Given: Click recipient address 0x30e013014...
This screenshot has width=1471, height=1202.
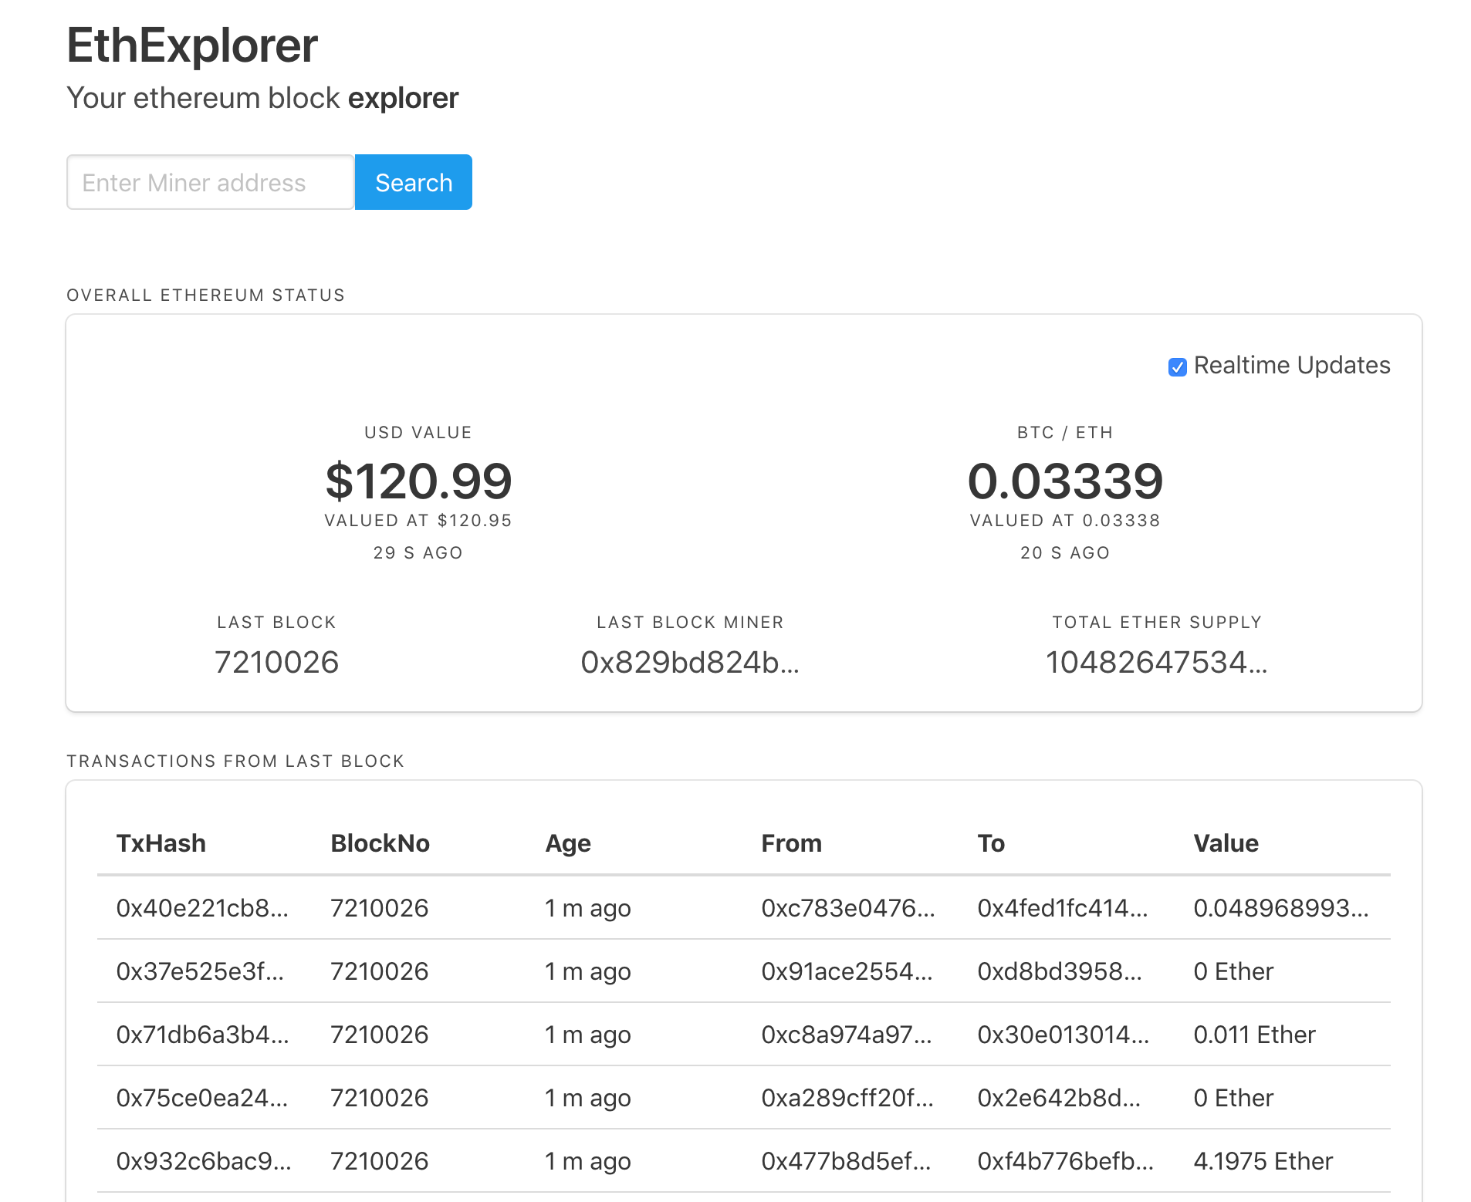Looking at the screenshot, I should coord(1064,1035).
